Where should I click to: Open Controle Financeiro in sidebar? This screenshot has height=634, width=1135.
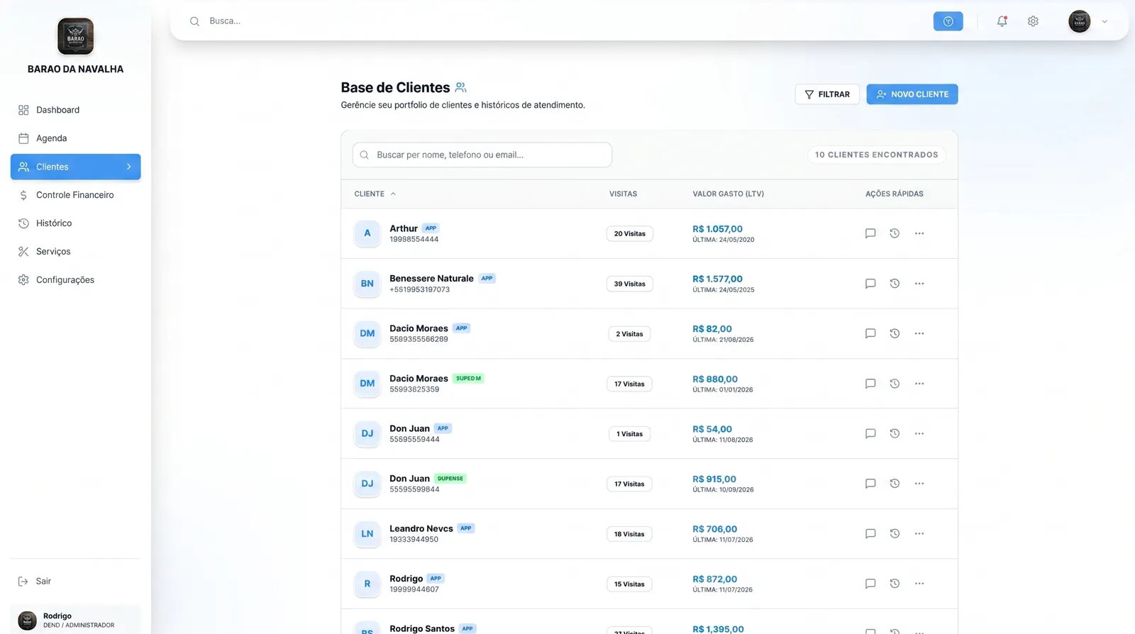coord(75,195)
